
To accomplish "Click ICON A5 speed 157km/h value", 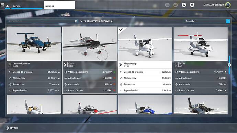I will click(x=218, y=72).
